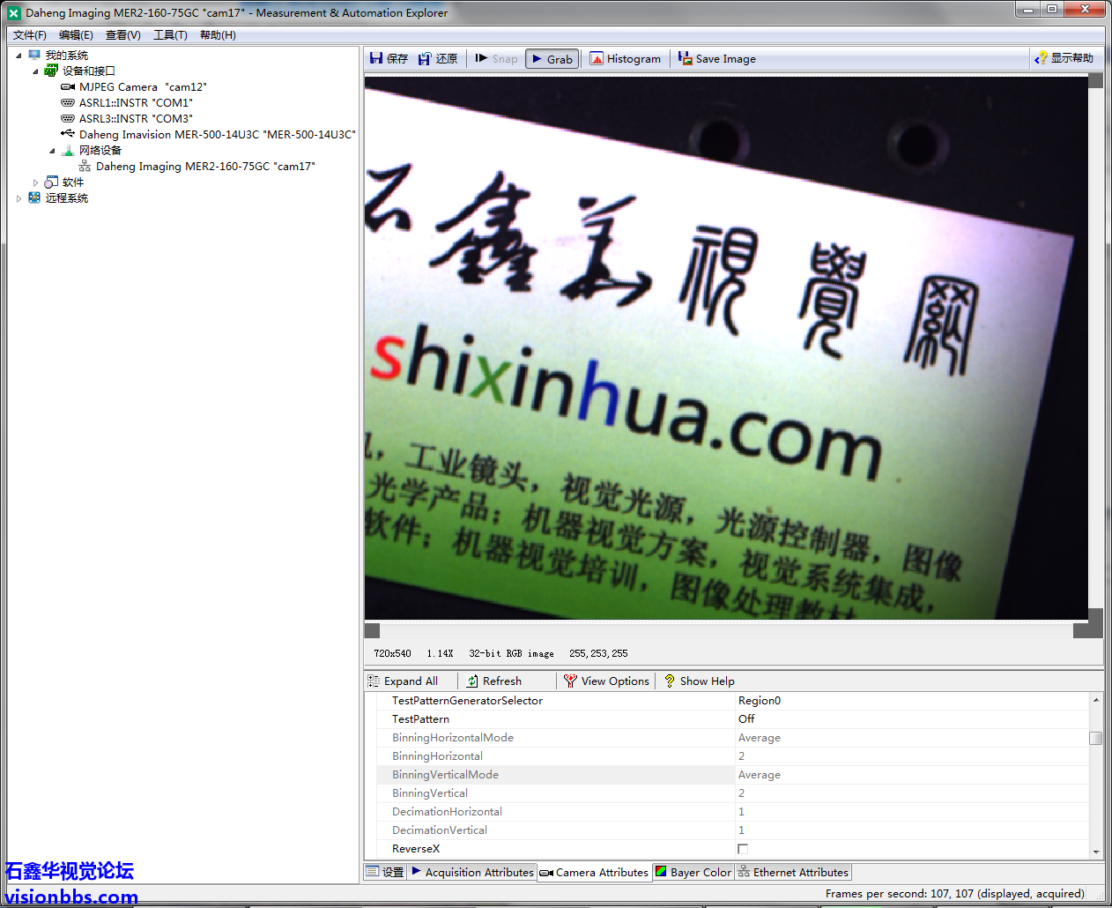Image resolution: width=1112 pixels, height=908 pixels.
Task: Open the 编辑(E) menu
Action: click(x=76, y=35)
